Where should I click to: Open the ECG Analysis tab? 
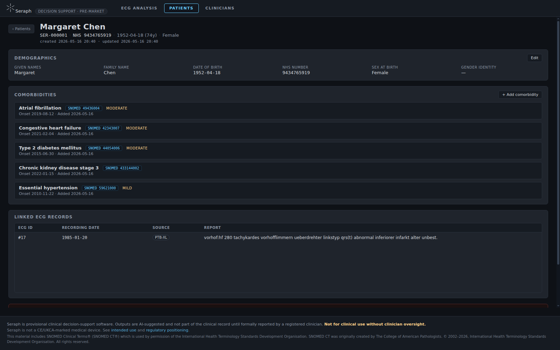tap(139, 8)
